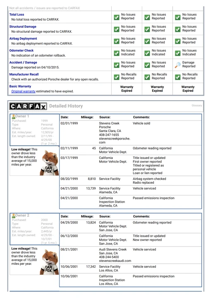Click 'Inspection Station Alameda, CA' source

click(112, 204)
